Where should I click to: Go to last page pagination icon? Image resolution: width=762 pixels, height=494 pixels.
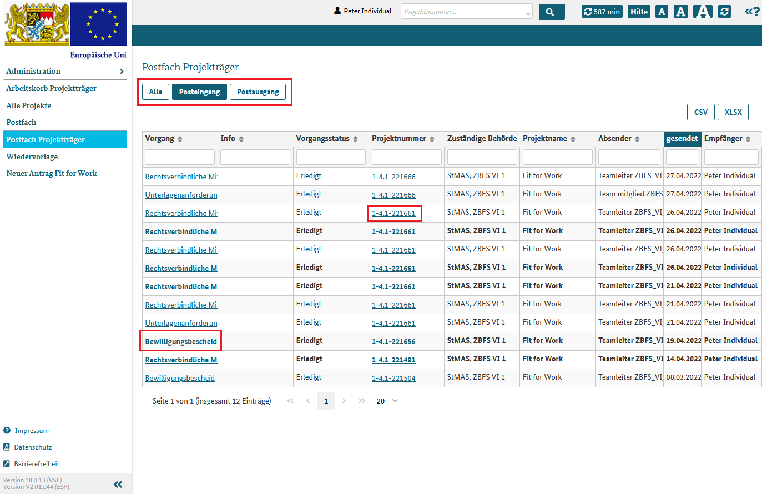click(x=362, y=401)
